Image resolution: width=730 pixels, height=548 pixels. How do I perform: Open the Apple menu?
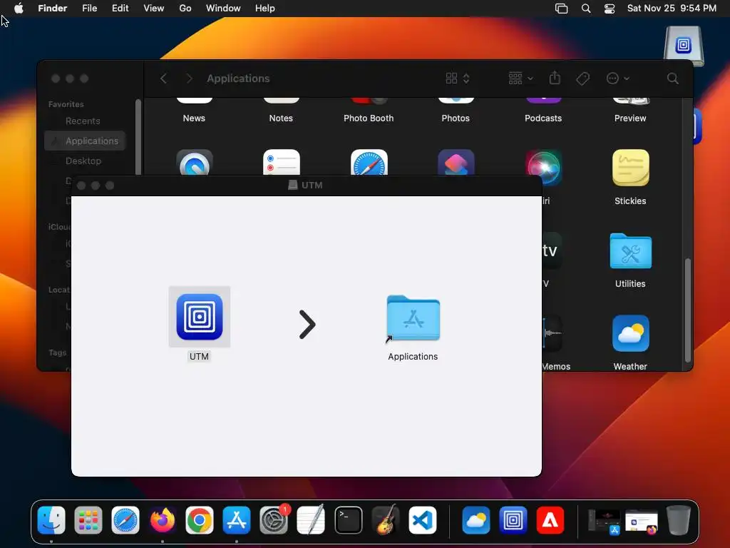[19, 9]
